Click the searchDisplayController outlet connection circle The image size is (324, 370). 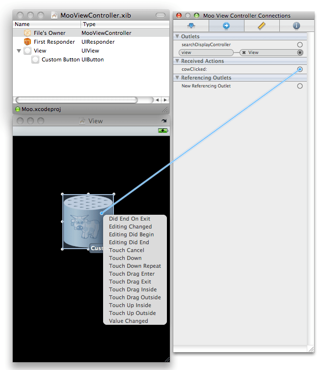pos(299,45)
